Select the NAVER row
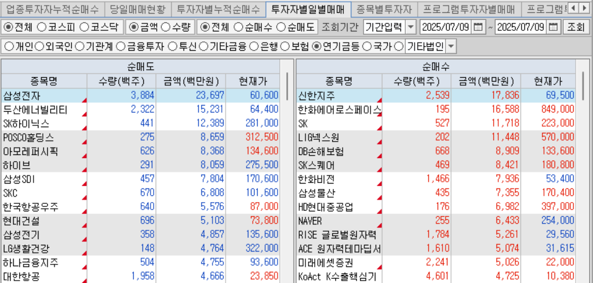 [436, 221]
